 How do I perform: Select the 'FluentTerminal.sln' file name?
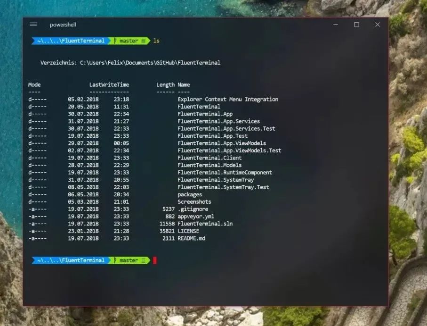tap(205, 224)
